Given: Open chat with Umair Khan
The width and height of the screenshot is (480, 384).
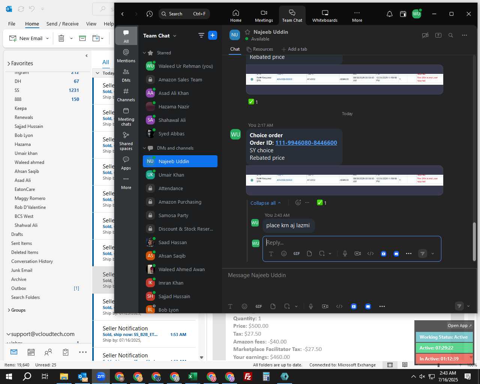Looking at the screenshot, I should click(180, 175).
